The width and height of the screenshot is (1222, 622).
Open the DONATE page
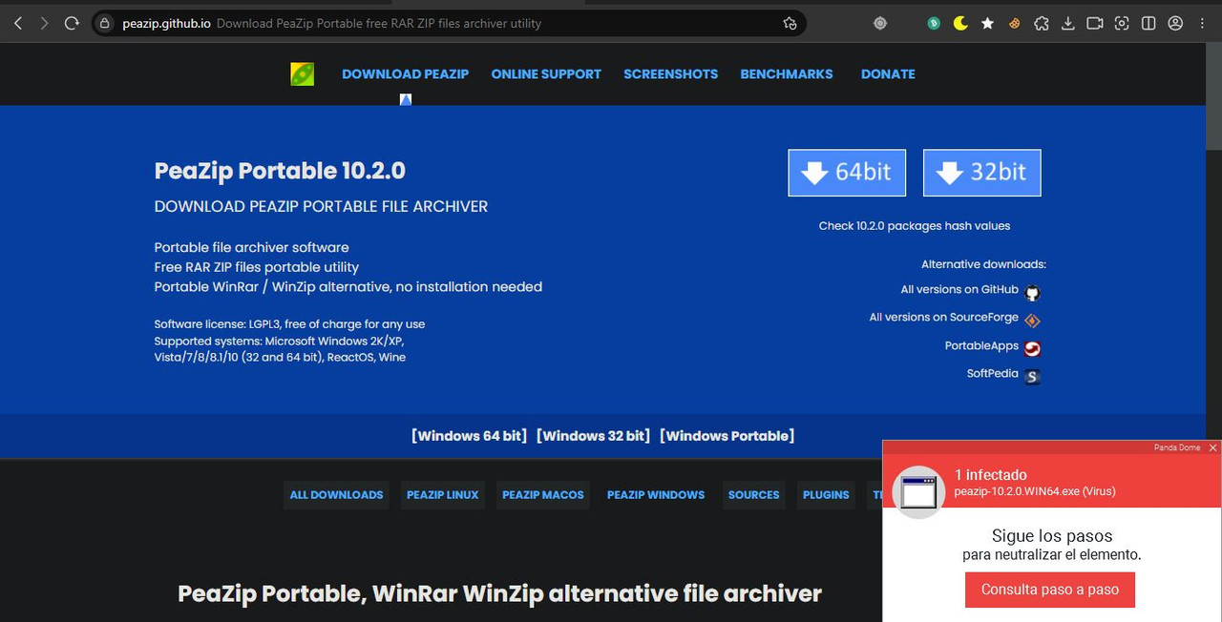click(x=888, y=73)
